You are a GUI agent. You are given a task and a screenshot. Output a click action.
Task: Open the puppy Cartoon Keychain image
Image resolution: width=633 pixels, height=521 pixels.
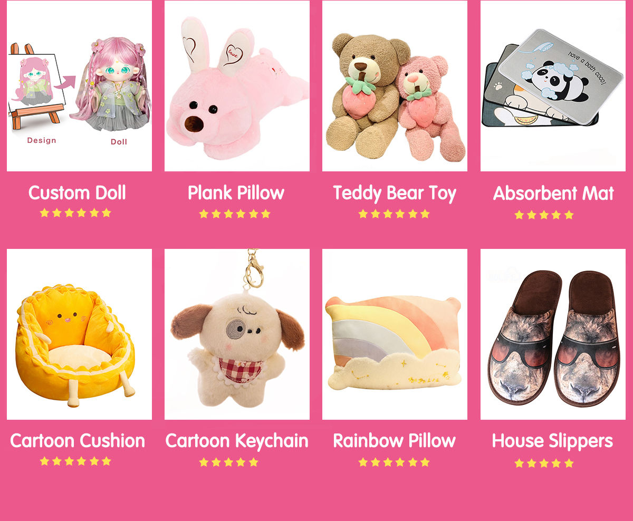click(x=237, y=334)
